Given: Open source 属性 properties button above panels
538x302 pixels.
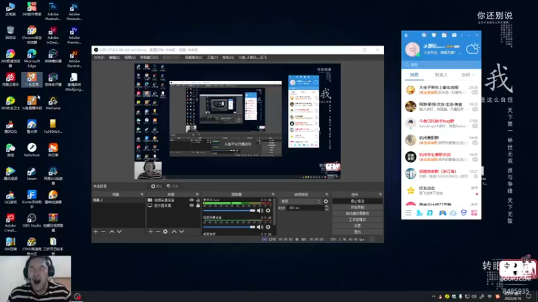Looking at the screenshot, I should tap(157, 187).
